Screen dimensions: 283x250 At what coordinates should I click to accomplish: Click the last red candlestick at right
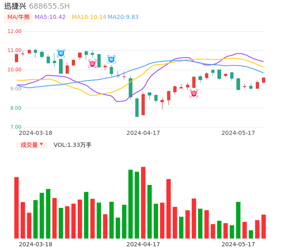coord(264,80)
